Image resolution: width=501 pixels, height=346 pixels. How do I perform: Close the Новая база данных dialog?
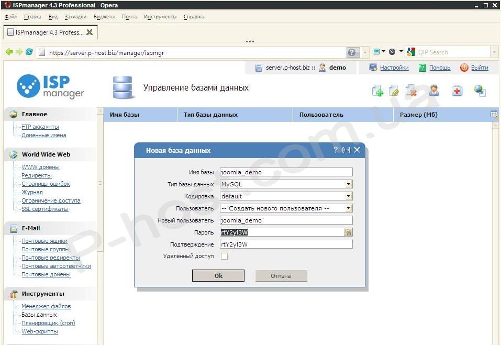point(357,150)
